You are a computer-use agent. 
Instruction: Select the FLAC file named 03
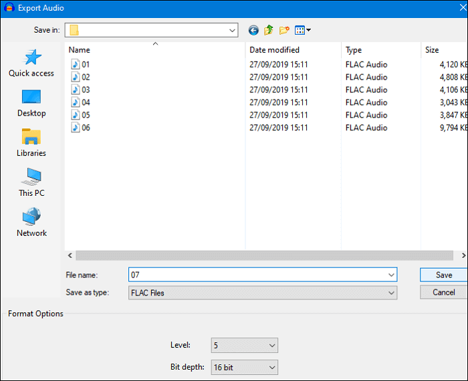pyautogui.click(x=86, y=90)
